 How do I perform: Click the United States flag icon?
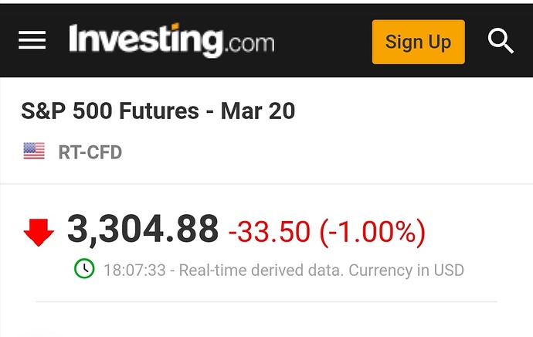click(34, 151)
